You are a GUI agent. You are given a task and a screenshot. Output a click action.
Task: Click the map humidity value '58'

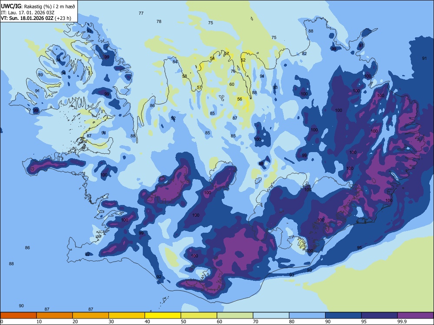(184, 76)
